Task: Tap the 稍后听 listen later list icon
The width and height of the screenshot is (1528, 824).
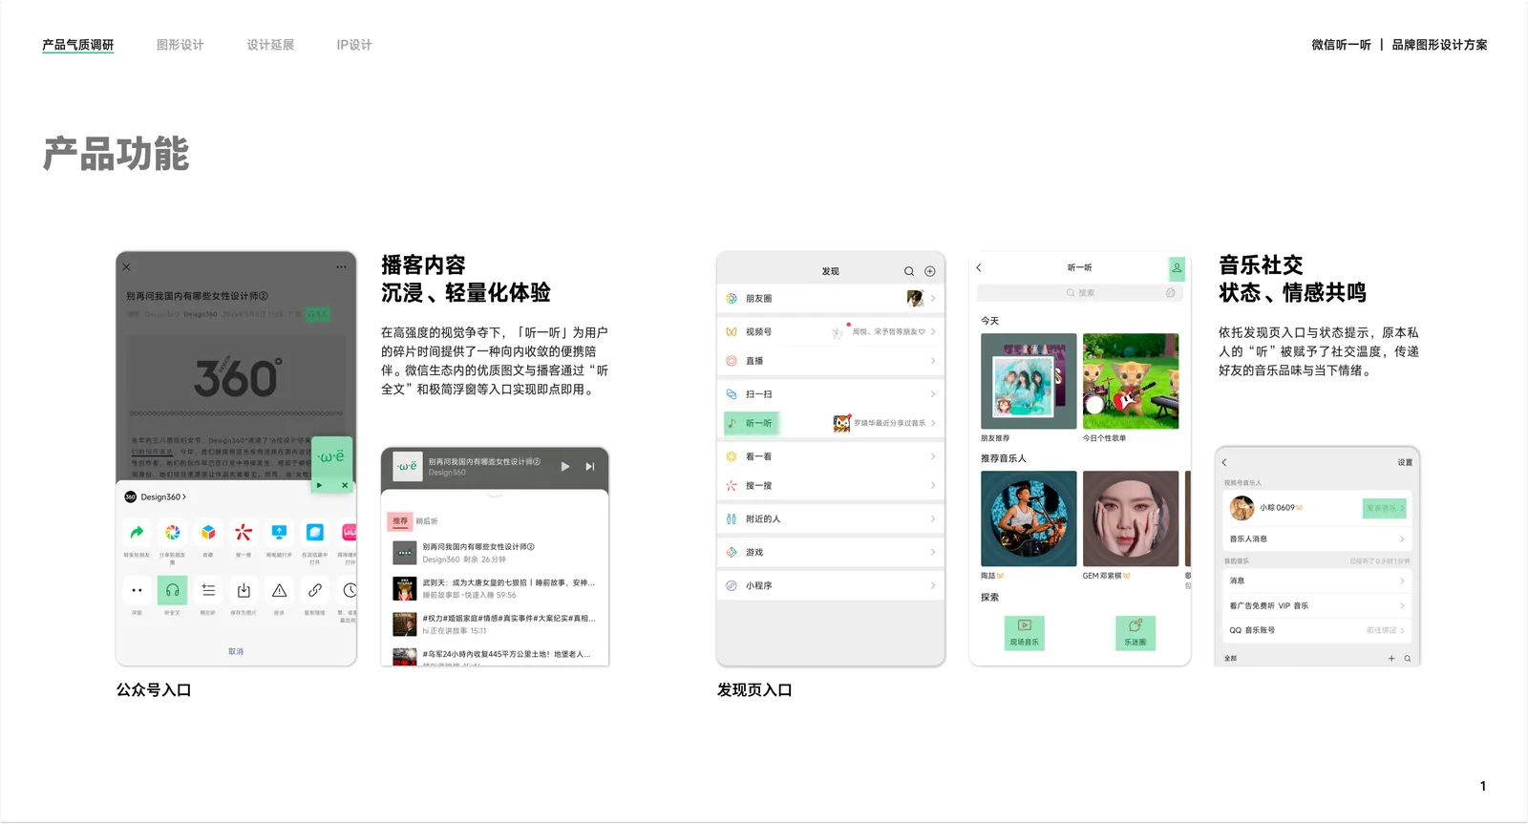Action: click(x=208, y=590)
